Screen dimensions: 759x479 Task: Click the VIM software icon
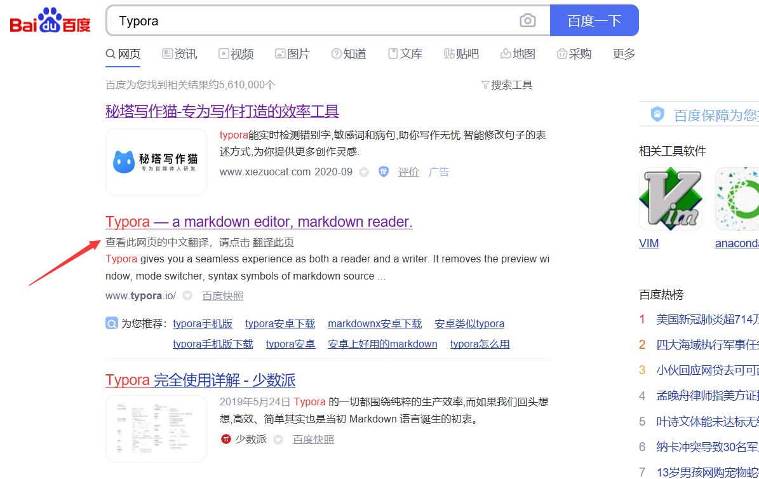[x=671, y=199]
